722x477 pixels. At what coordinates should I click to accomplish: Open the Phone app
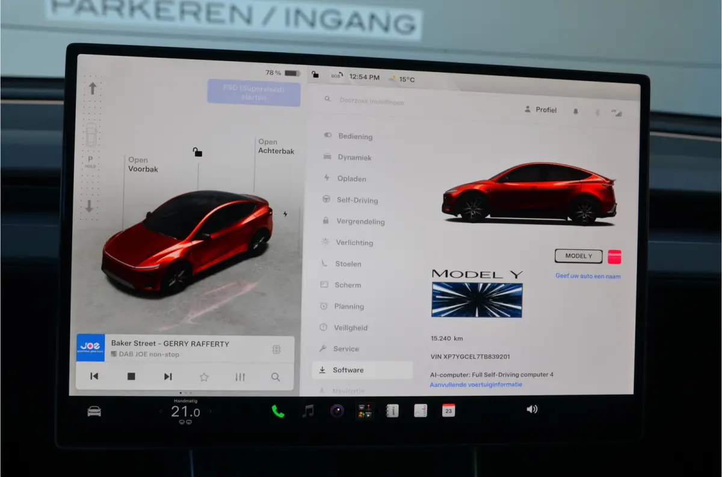[x=278, y=411]
